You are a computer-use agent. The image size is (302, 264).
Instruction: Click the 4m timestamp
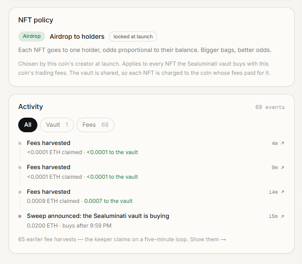pyautogui.click(x=275, y=143)
